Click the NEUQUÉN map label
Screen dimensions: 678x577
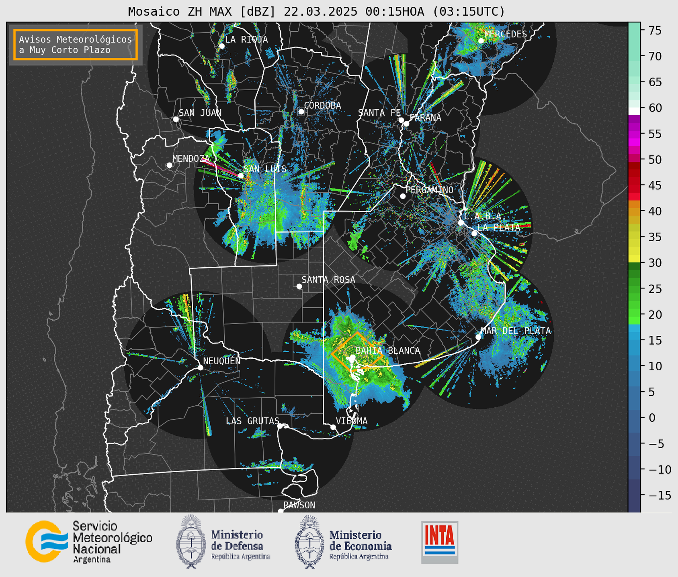[222, 361]
